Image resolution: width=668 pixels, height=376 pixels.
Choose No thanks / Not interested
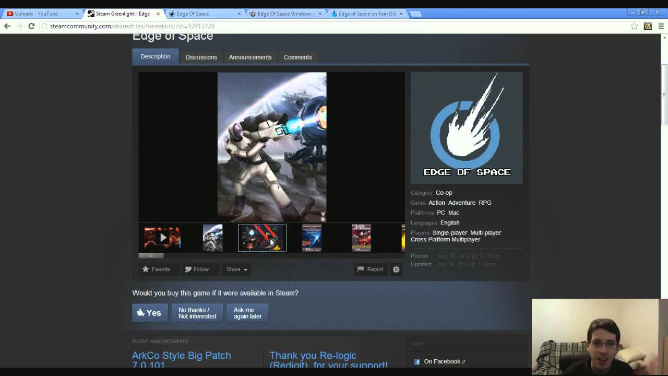point(197,313)
